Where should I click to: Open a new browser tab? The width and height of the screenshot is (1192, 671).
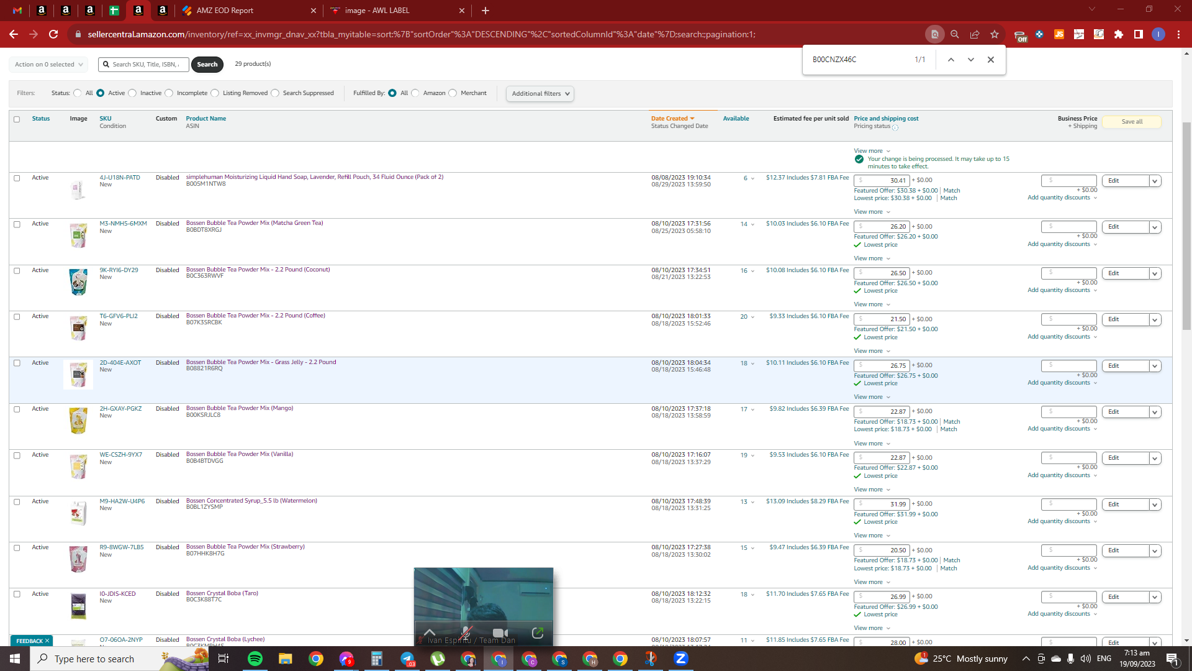click(x=485, y=11)
